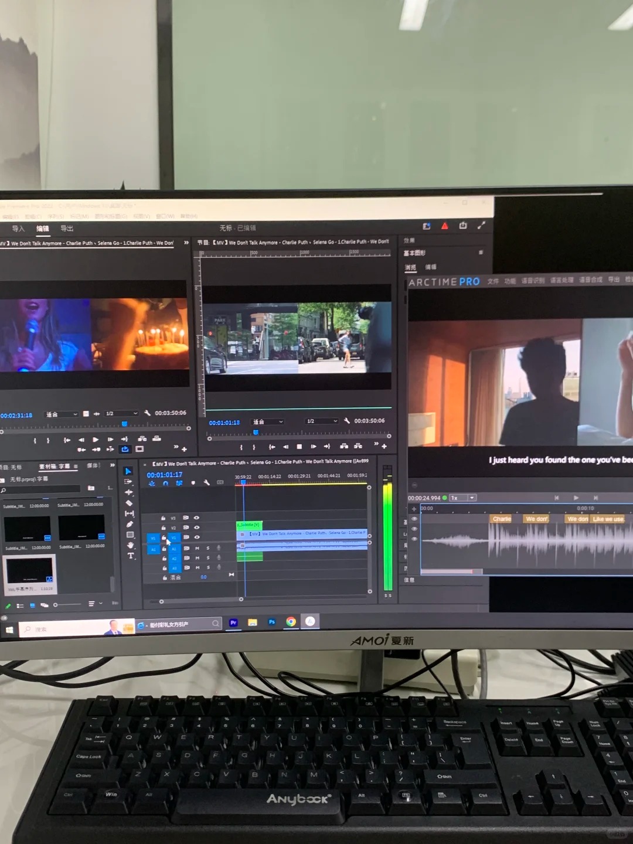Screen dimensions: 633x844
Task: Toggle V2 track eye visibility
Action: click(196, 527)
